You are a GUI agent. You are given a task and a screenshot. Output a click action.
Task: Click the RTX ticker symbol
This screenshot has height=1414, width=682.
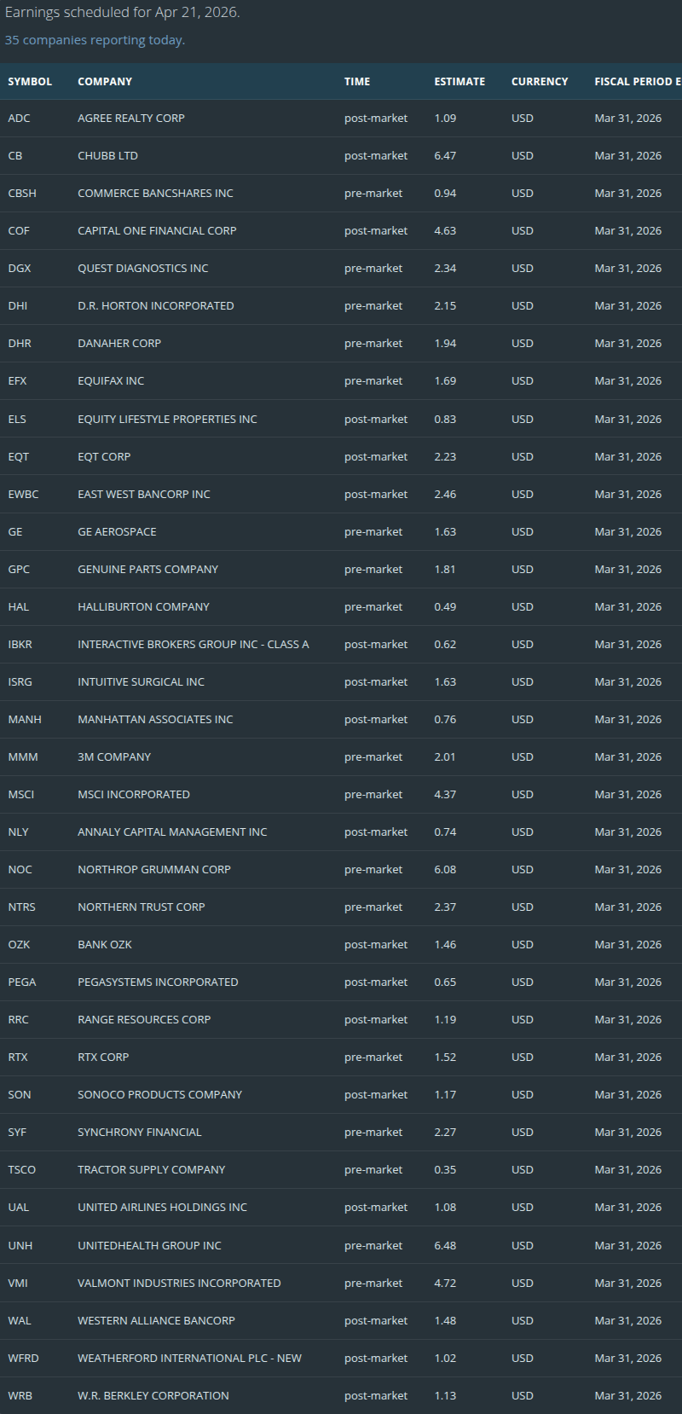(x=18, y=1058)
